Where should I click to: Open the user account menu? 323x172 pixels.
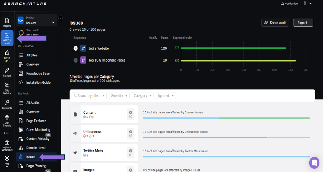coord(307,3)
